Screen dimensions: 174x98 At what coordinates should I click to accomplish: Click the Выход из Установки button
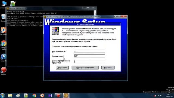pyautogui.click(x=85, y=68)
